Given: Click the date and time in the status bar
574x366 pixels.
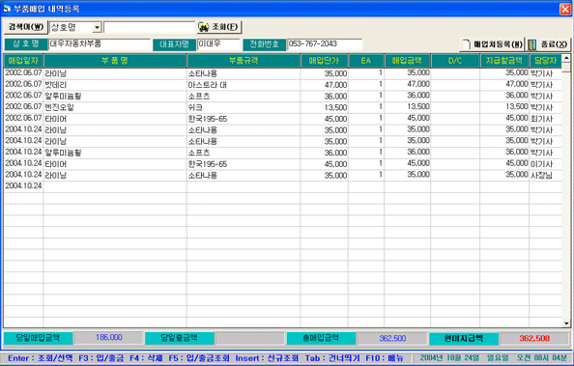Looking at the screenshot, I should (x=493, y=358).
